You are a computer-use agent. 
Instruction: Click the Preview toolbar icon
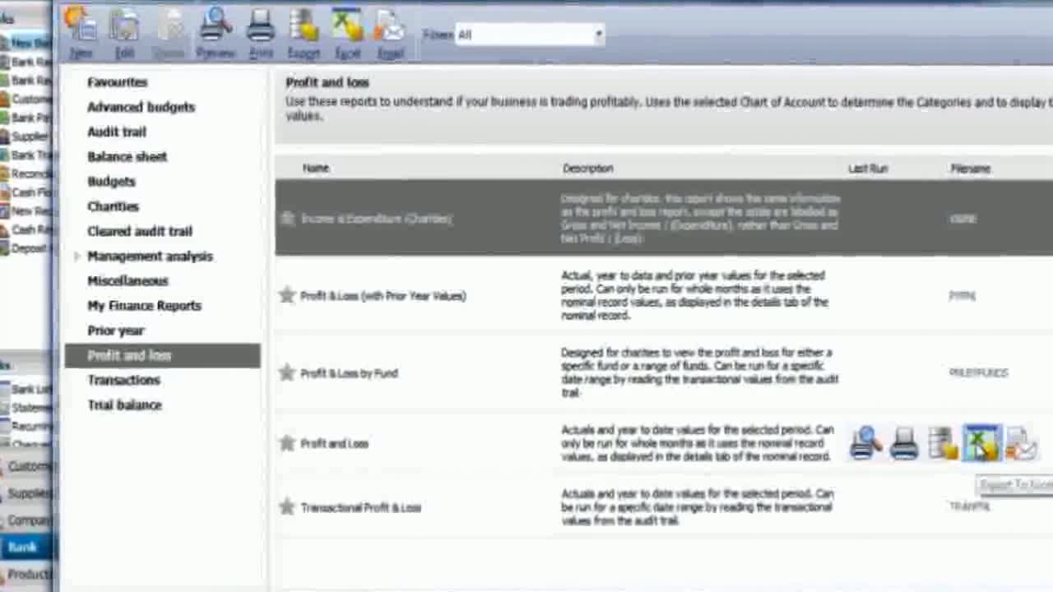coord(216,33)
